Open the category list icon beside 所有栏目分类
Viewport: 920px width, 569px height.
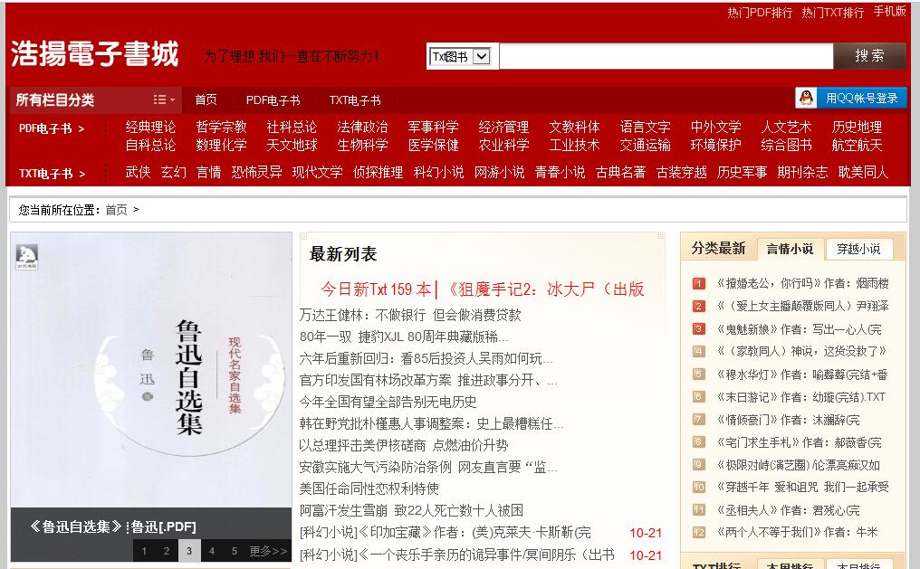164,100
